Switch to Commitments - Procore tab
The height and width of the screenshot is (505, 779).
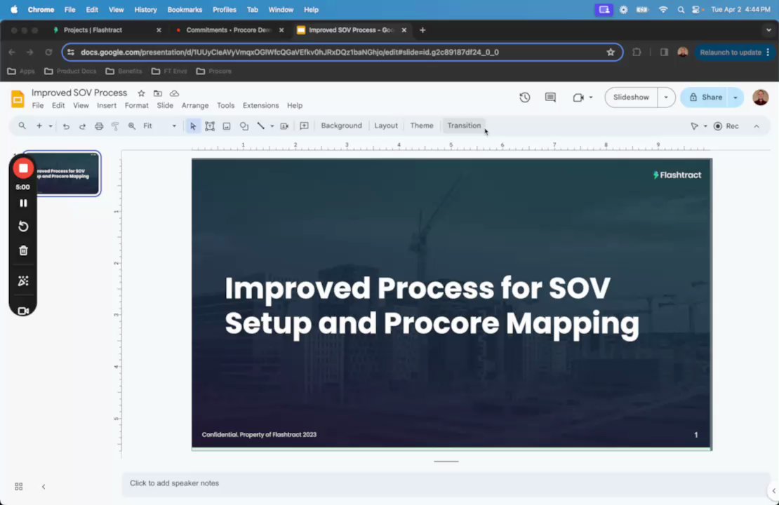[230, 29]
